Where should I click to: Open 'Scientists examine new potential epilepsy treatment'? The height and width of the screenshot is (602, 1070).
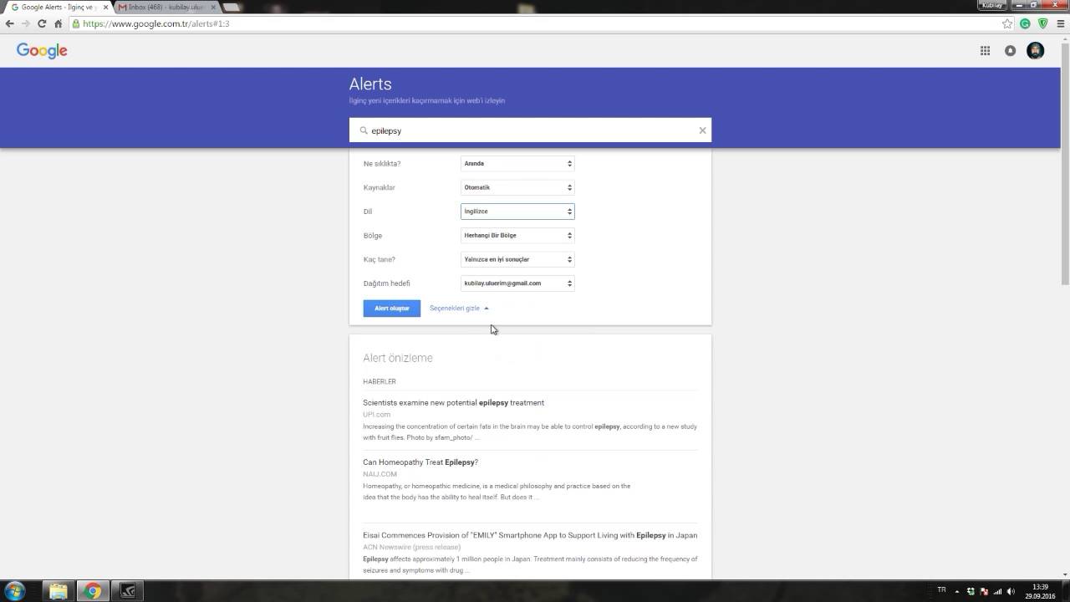(x=453, y=402)
